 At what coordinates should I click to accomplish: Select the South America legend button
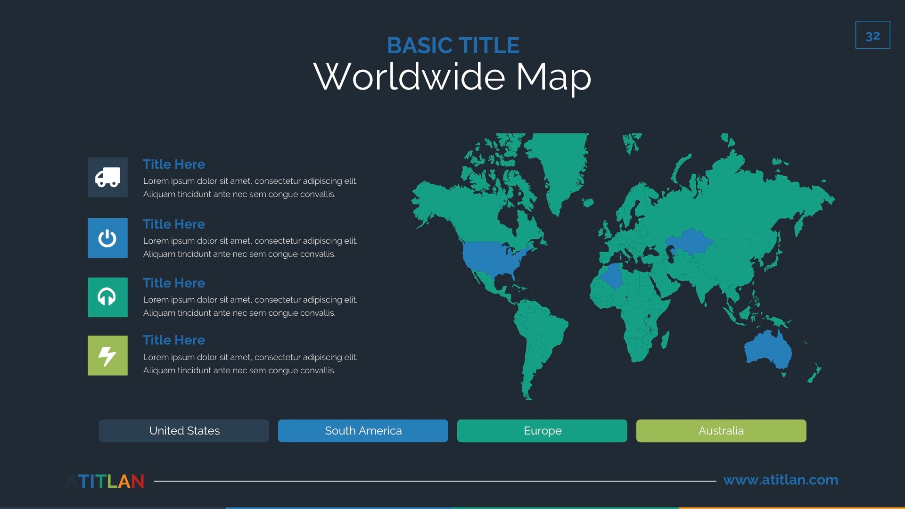[363, 431]
